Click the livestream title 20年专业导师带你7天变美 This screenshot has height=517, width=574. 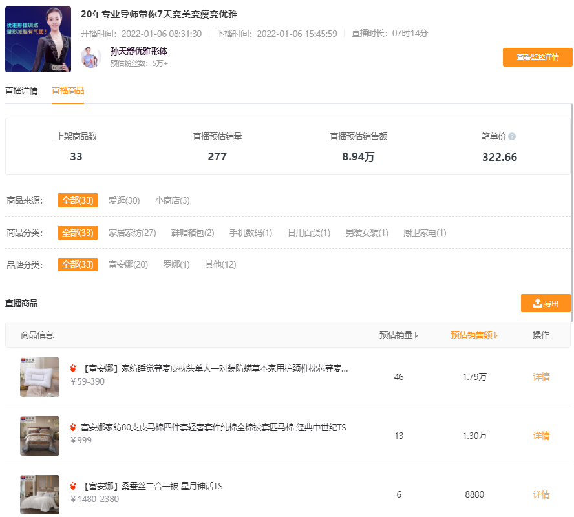pyautogui.click(x=159, y=14)
